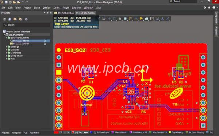Select the tuning/length route icon in Active Bar
Image resolution: width=219 pixels, height=136 pixels.
point(136,19)
